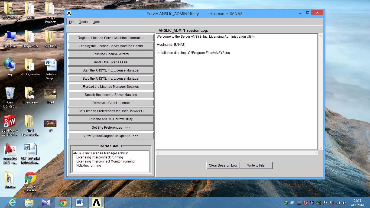Click 'Licensing Interconnect Monitor: running' status line
The height and width of the screenshot is (208, 370).
click(x=105, y=161)
